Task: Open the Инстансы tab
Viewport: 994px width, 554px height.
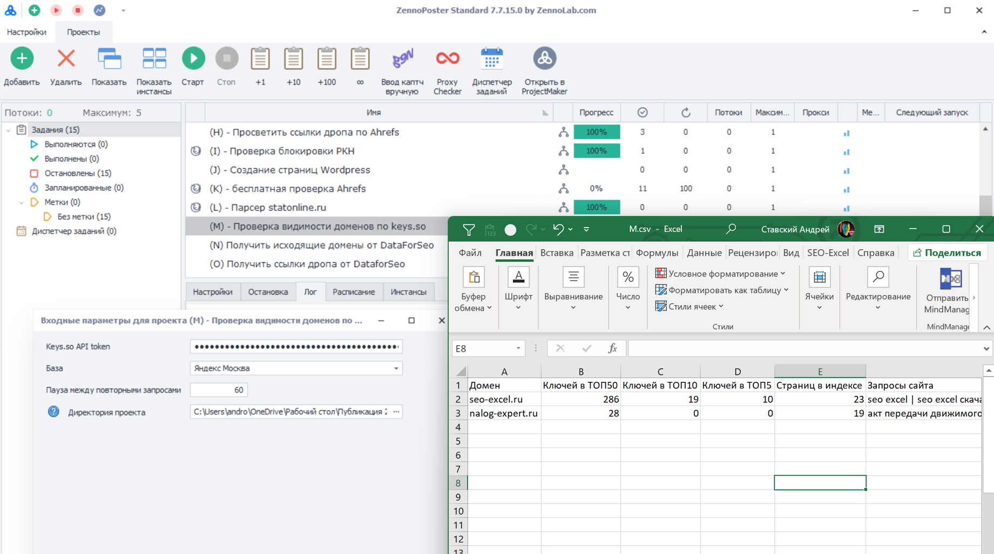Action: pos(408,292)
